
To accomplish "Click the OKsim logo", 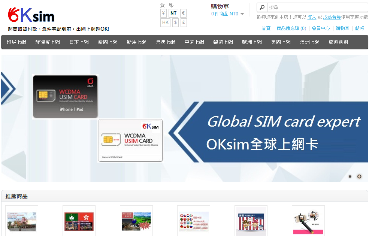I will tap(31, 15).
